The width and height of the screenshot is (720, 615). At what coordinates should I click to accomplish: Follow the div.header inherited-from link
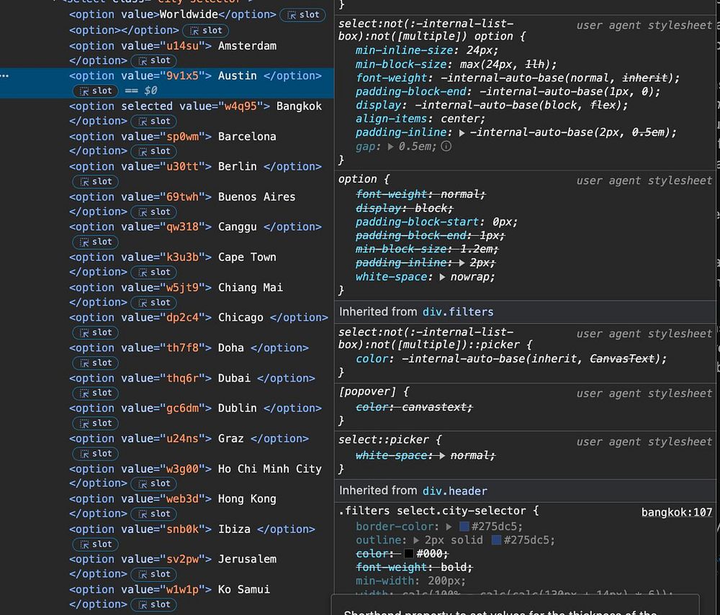tap(454, 491)
